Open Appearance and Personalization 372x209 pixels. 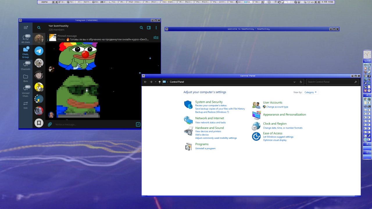tap(285, 114)
